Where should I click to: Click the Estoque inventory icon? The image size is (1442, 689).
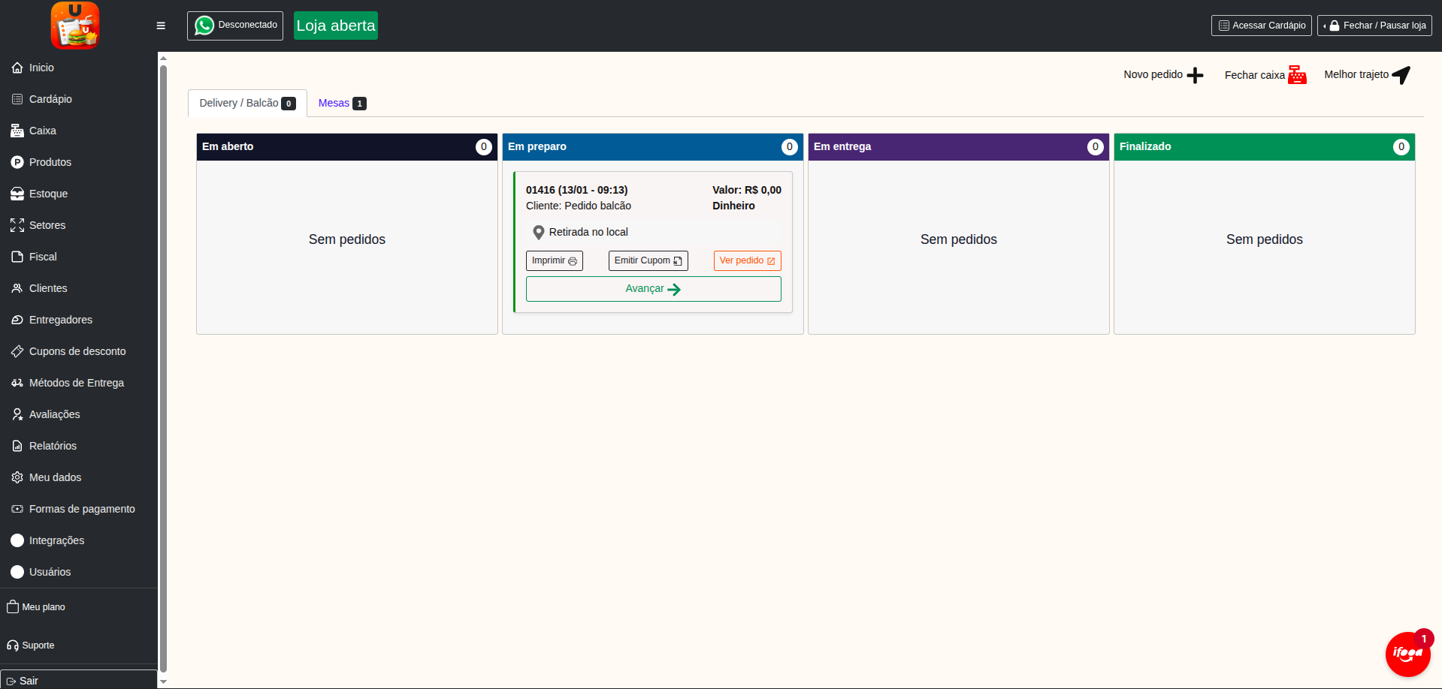point(17,194)
